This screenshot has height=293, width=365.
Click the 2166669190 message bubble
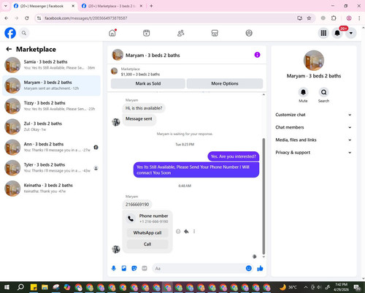pos(137,205)
